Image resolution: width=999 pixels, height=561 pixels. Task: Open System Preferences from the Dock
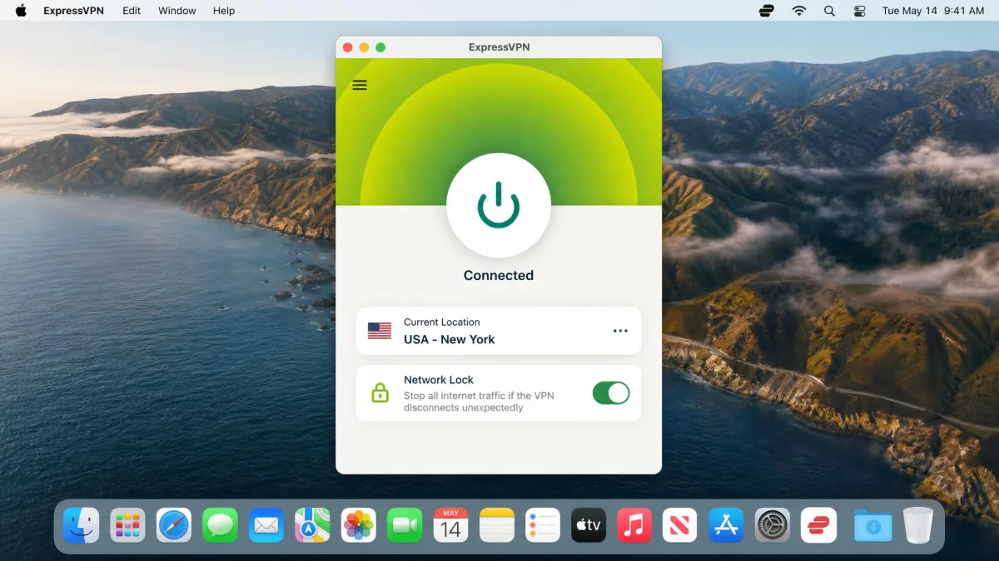point(773,525)
